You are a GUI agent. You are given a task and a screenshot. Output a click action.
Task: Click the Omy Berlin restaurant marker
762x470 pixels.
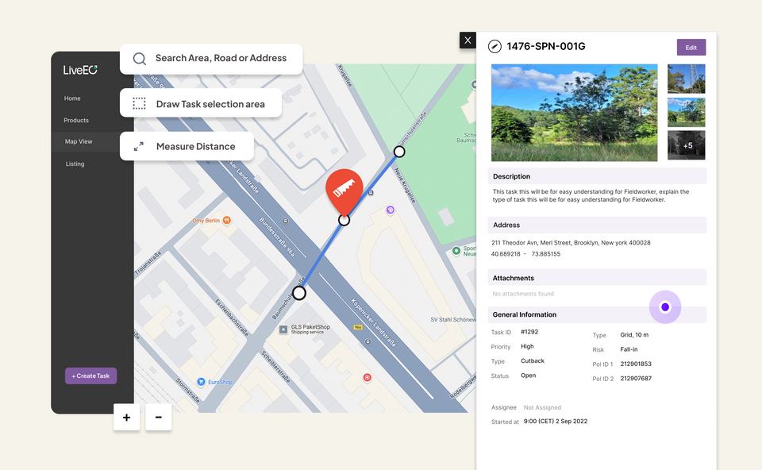click(227, 221)
